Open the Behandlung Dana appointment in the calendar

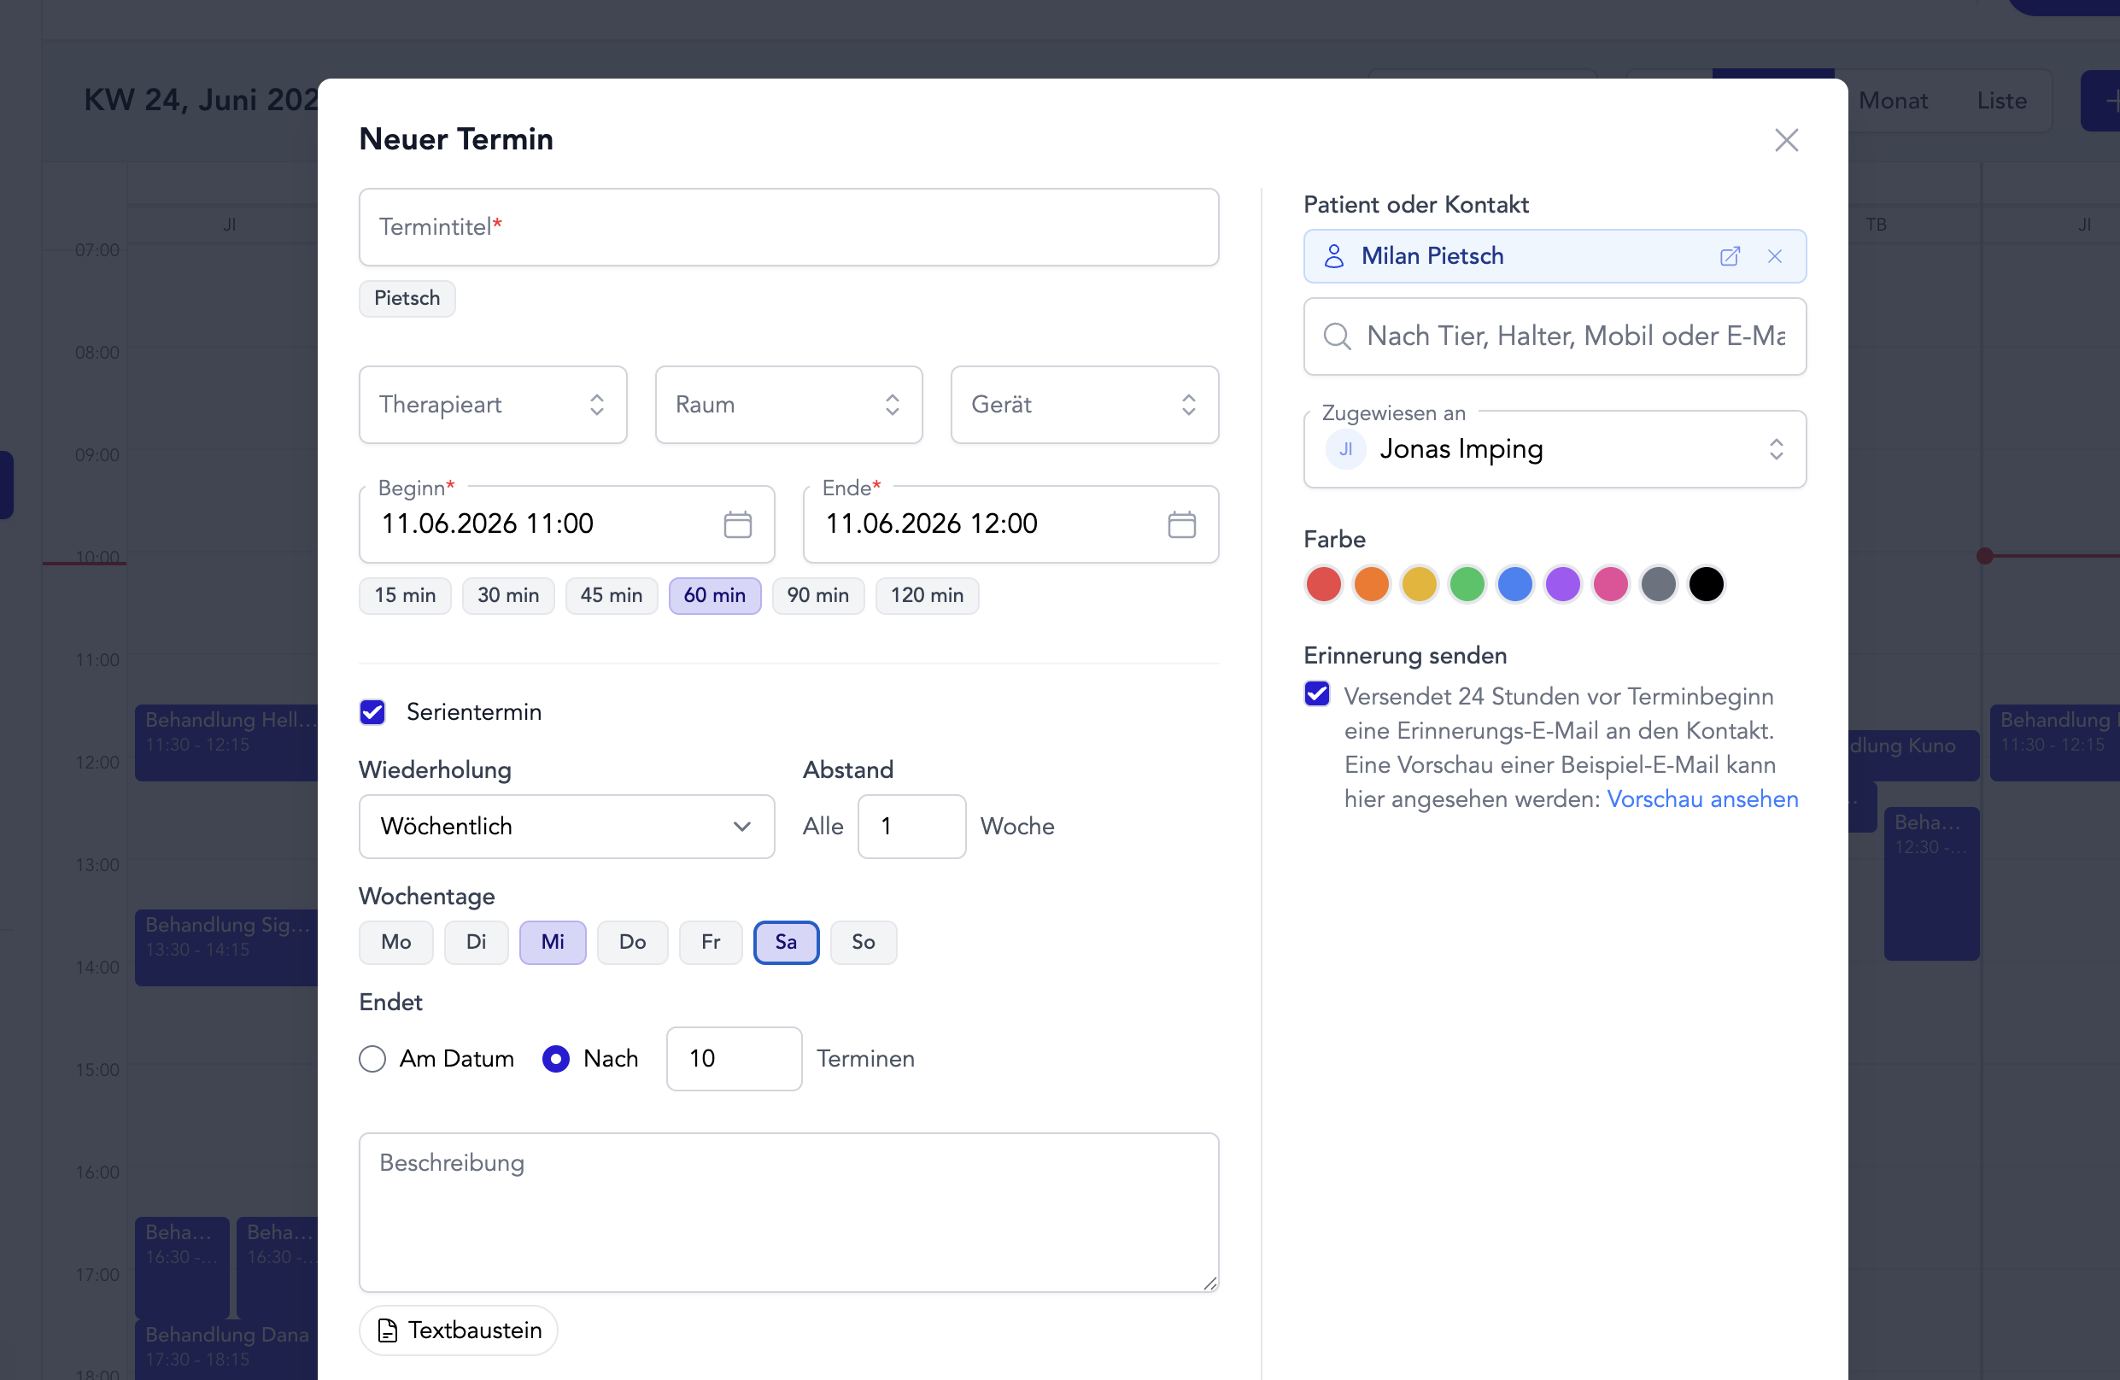point(226,1350)
